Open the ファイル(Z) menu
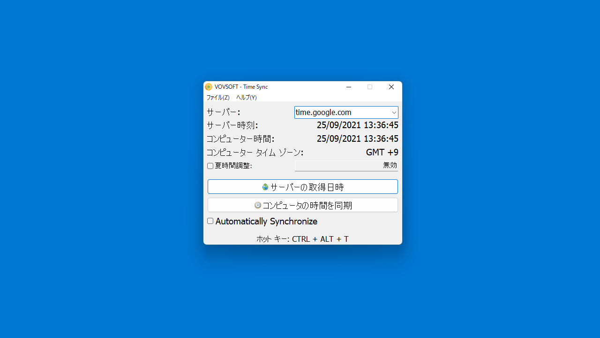The image size is (600, 338). coord(218,98)
